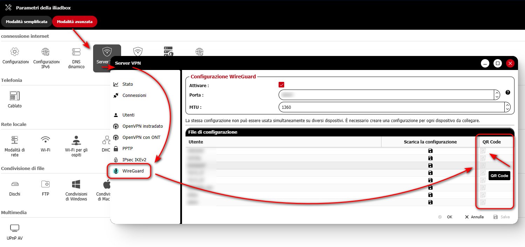Open Utenti in the VPN sidebar
The image size is (525, 247).
(128, 115)
